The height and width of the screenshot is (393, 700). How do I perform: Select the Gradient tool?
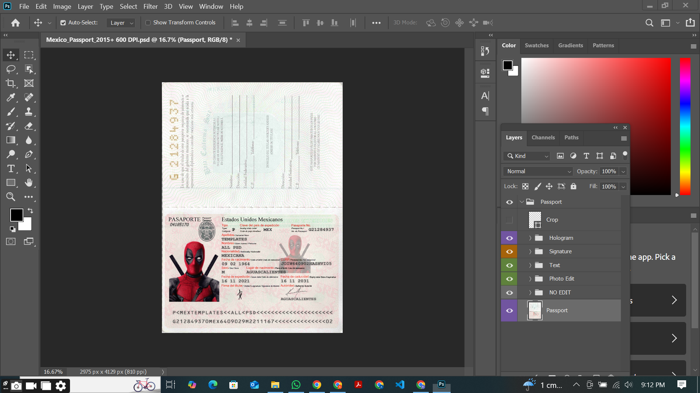(11, 140)
